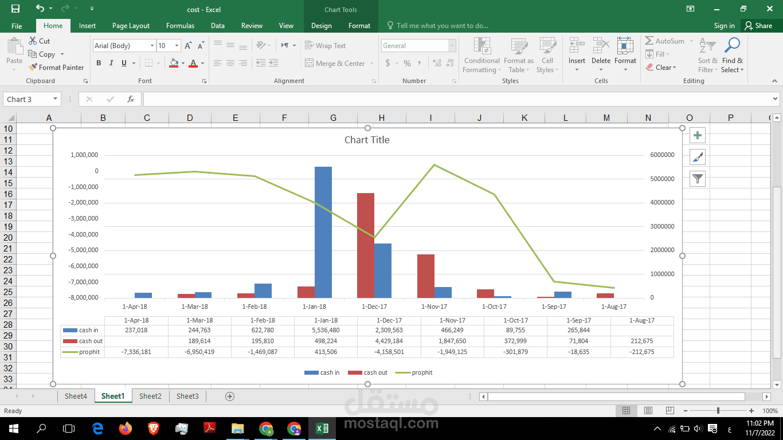
Task: Click the Sign in link
Action: tap(724, 26)
